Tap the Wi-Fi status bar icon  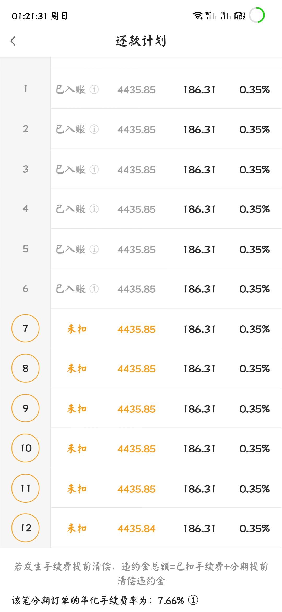point(198,16)
